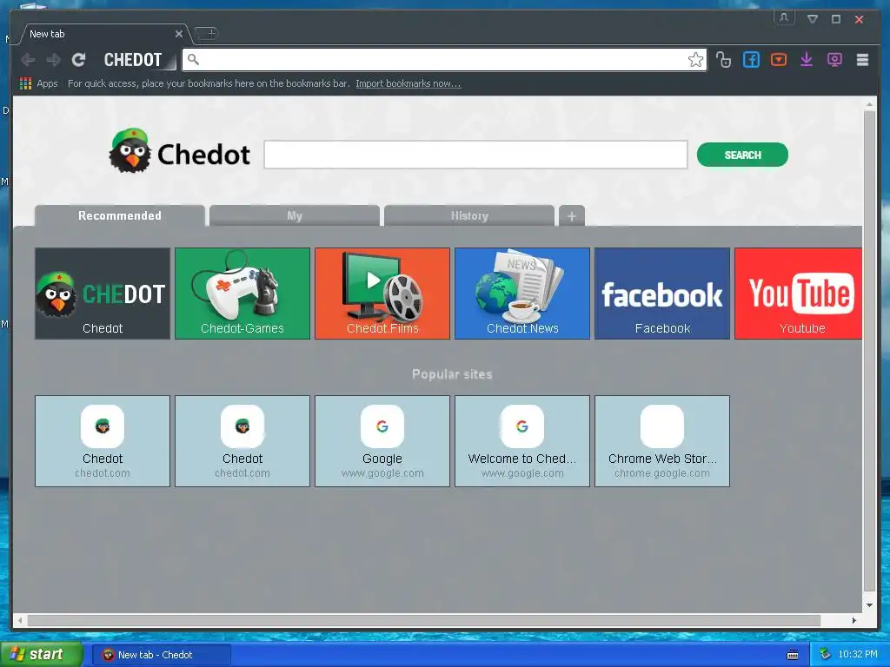Close the New tab tab
The image size is (890, 667).
click(179, 34)
